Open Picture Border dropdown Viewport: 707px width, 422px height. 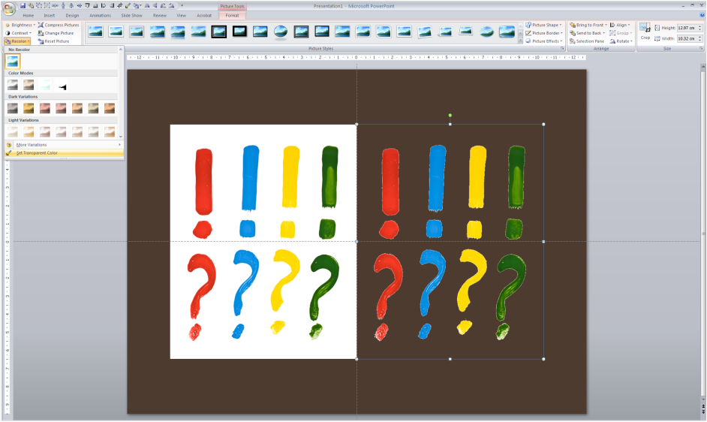[544, 33]
